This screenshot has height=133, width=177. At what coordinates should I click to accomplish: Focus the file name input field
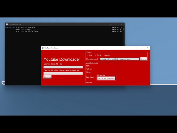click(x=63, y=67)
